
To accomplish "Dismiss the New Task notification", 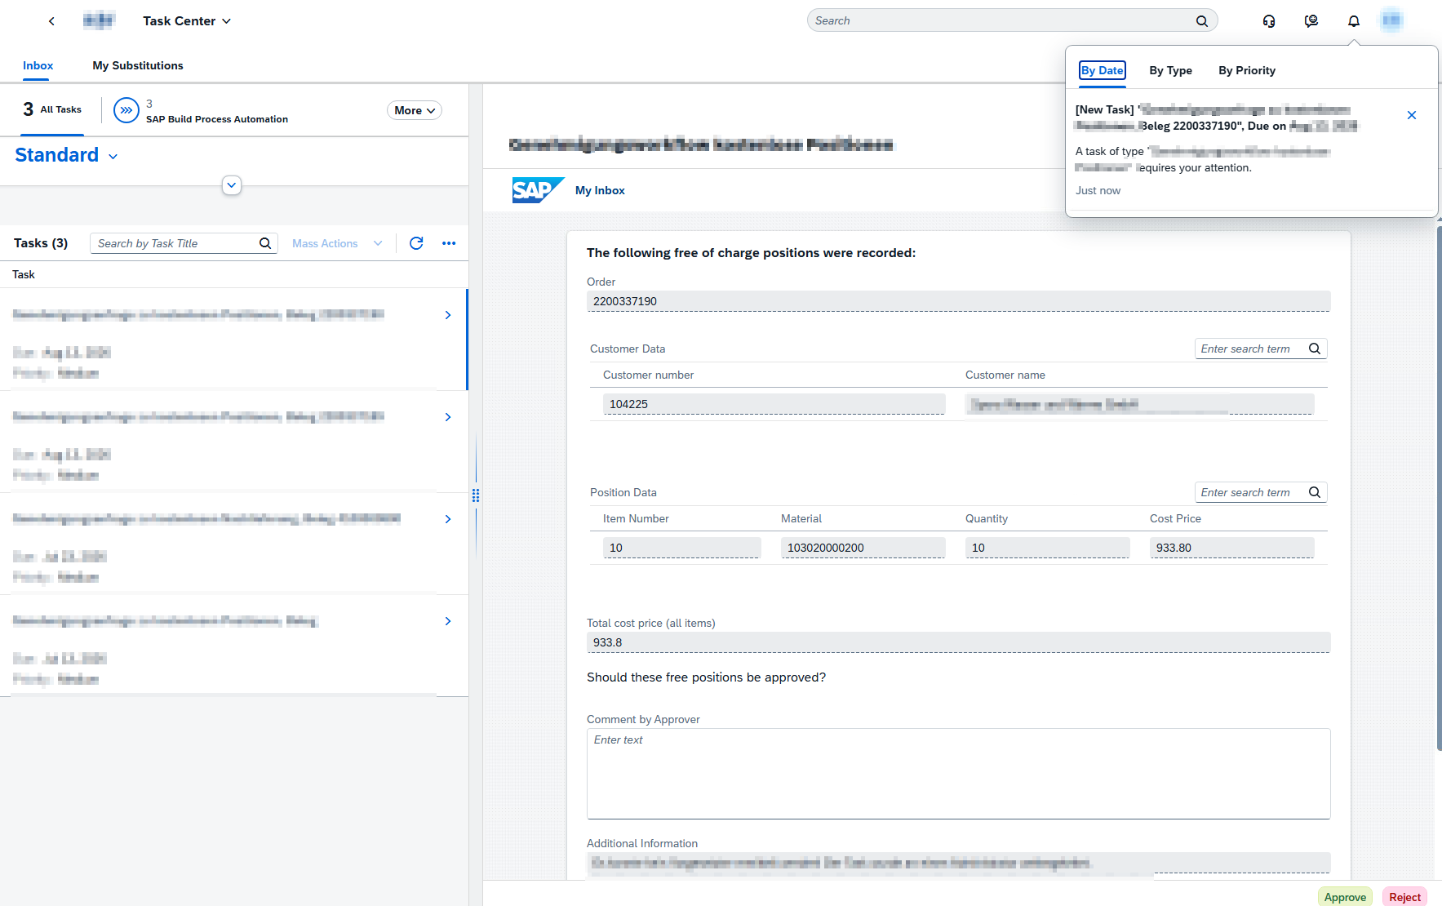I will tap(1412, 115).
